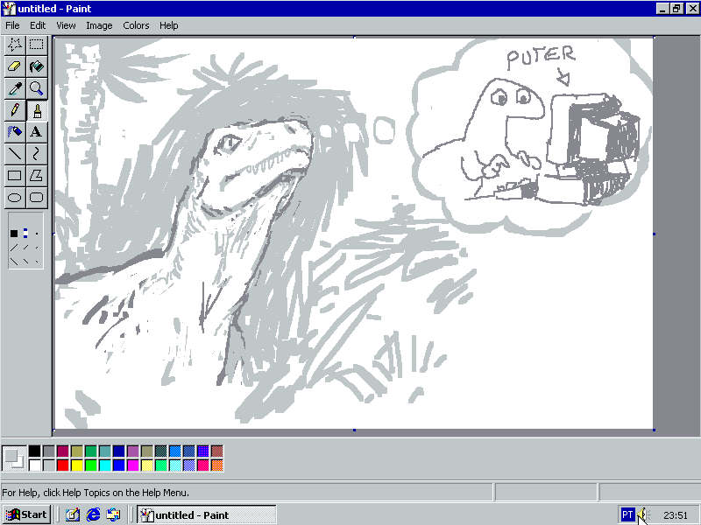
Task: Pick the Pick Color eyedropper tool
Action: (14, 88)
